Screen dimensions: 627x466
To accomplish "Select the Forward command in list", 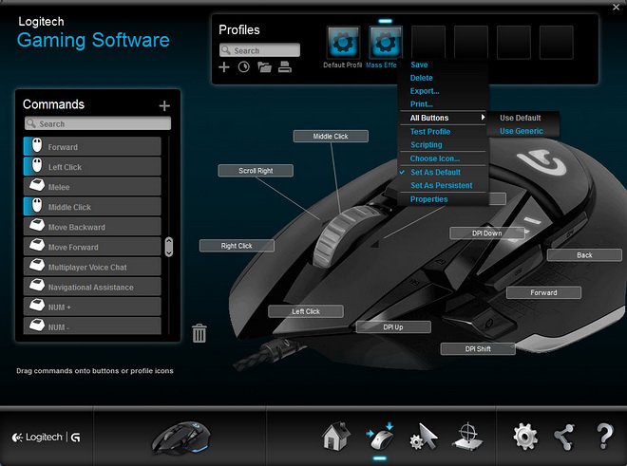I will [x=92, y=147].
